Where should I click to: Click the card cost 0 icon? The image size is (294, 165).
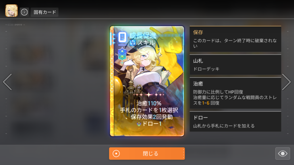coord(122,37)
